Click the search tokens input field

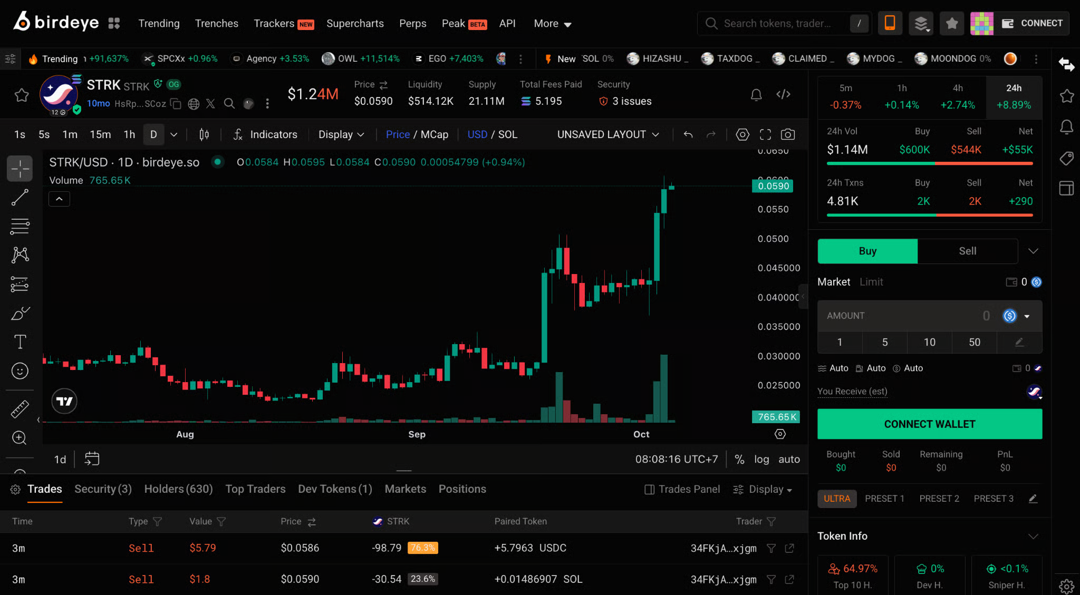(784, 23)
